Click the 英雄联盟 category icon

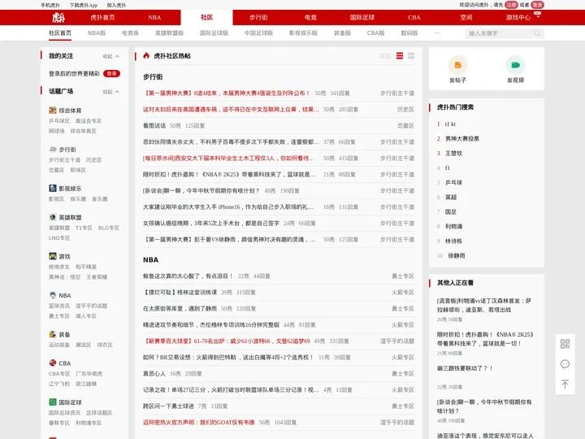click(x=53, y=217)
